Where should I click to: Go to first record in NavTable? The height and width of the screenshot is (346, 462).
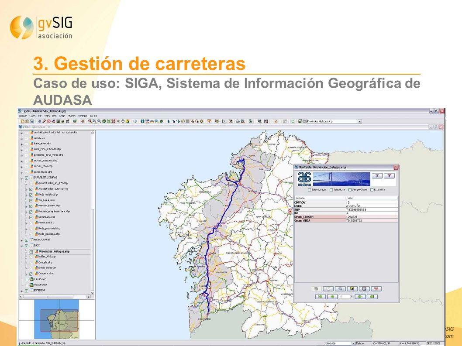coord(320,297)
